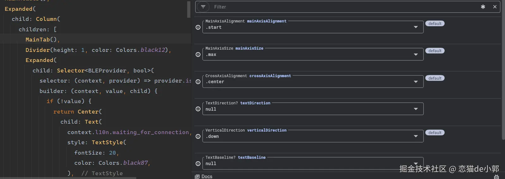Expand the mainAxisSize dropdown showing .max
This screenshot has width=505, height=179.
tap(416, 54)
